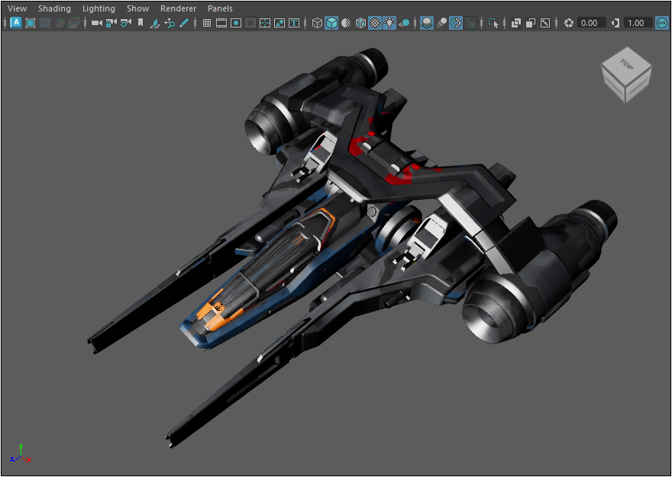The image size is (672, 477).
Task: Open the Renderer menu
Action: (178, 8)
